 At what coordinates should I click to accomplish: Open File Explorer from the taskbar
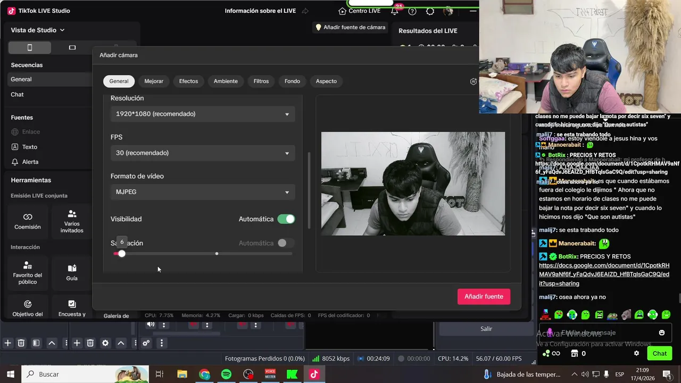coord(182,374)
